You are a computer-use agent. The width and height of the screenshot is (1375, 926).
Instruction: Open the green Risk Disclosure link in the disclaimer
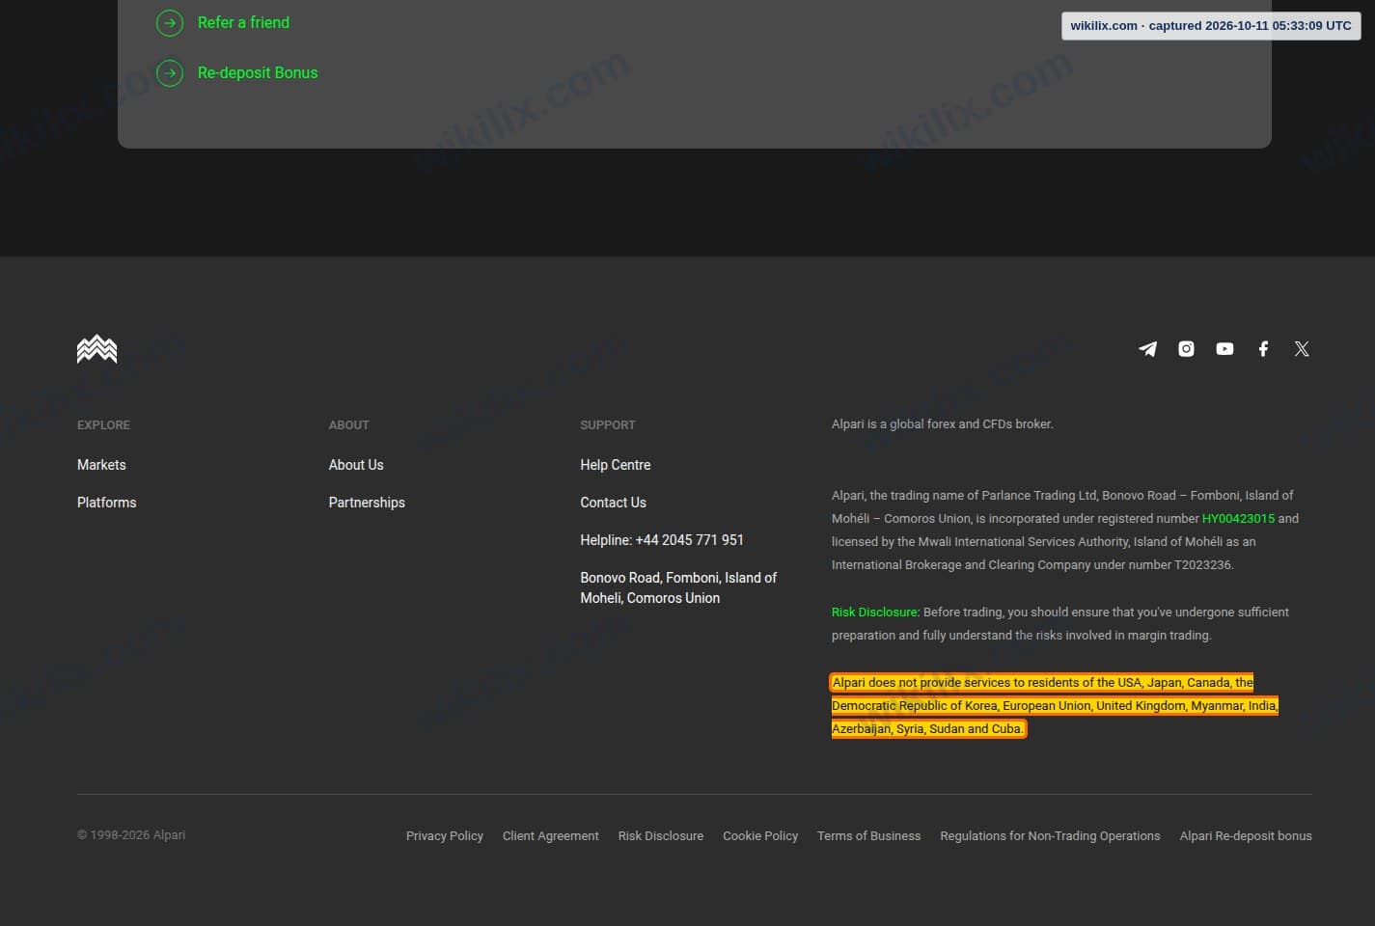[875, 613]
